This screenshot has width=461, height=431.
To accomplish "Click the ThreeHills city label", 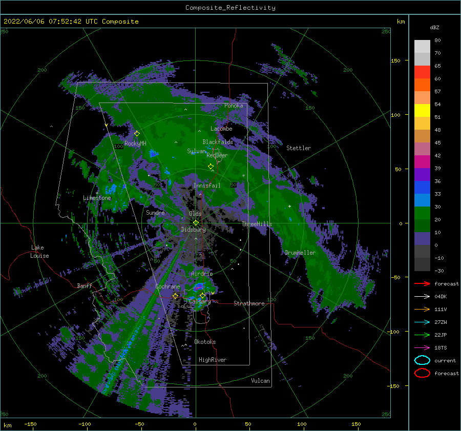I will point(257,224).
